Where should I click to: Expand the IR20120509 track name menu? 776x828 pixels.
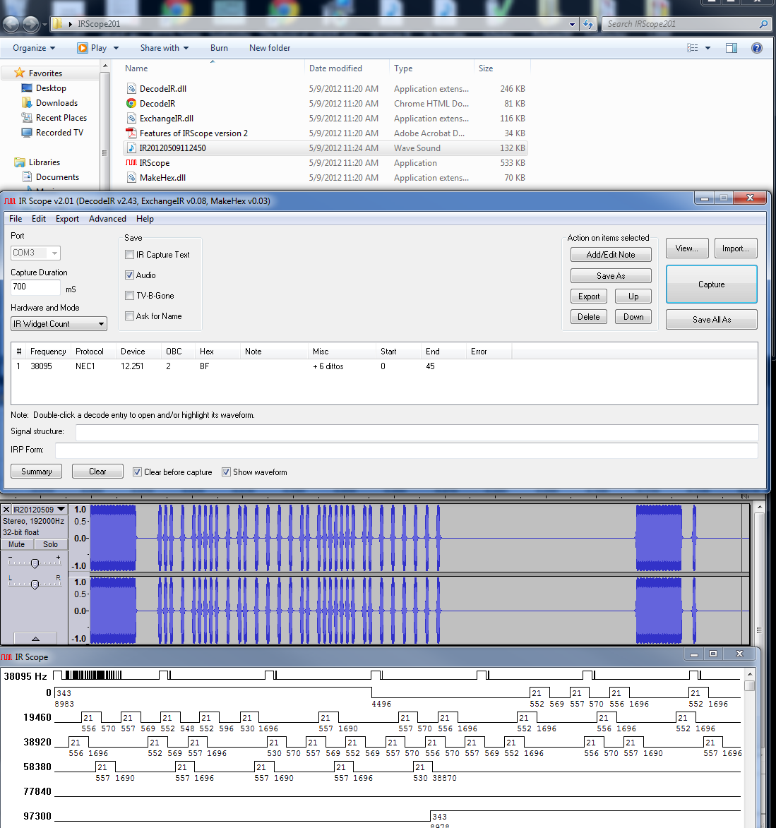[61, 510]
